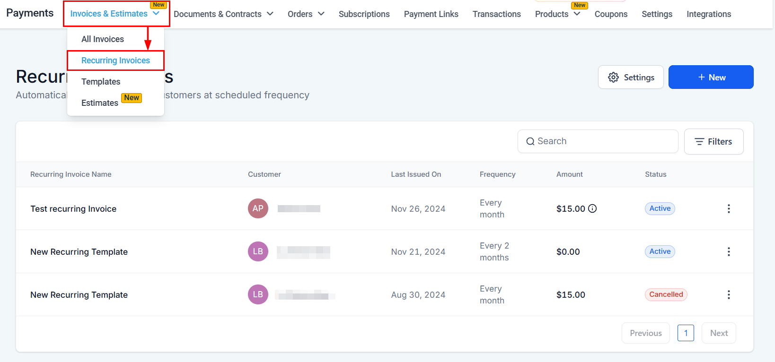This screenshot has height=362, width=775.
Task: Click Cancelled status badge
Action: pyautogui.click(x=666, y=294)
